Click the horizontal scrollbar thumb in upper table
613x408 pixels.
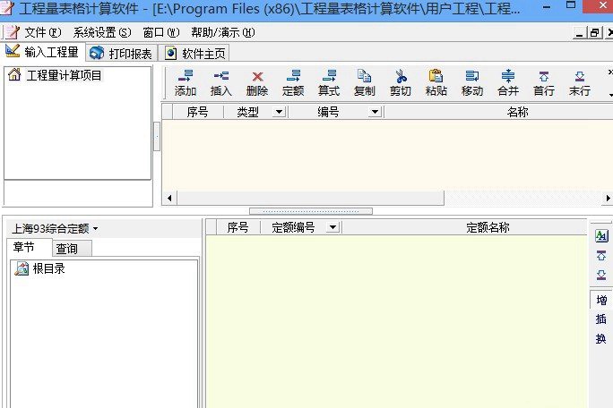[x=311, y=198]
